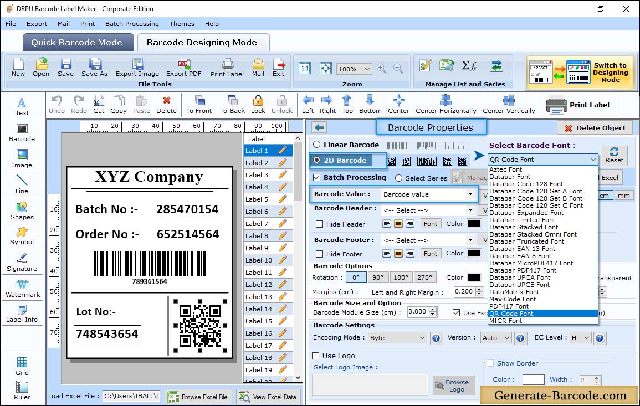
Task: Open the File menu
Action: (11, 24)
